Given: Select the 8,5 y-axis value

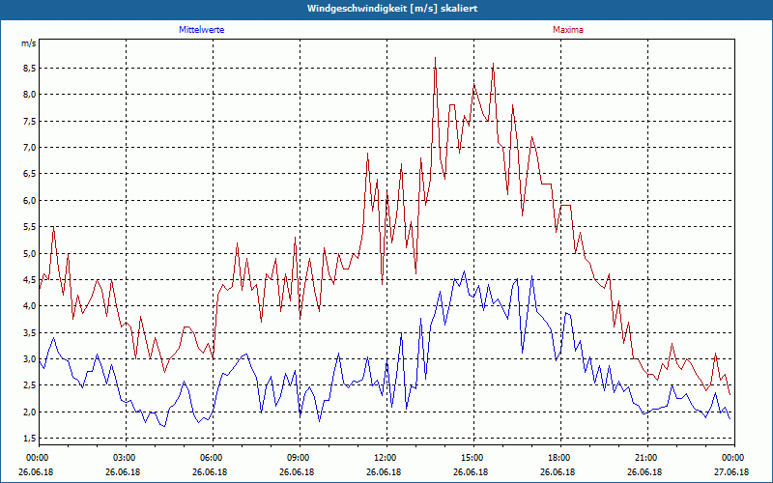Looking at the screenshot, I should [x=29, y=68].
